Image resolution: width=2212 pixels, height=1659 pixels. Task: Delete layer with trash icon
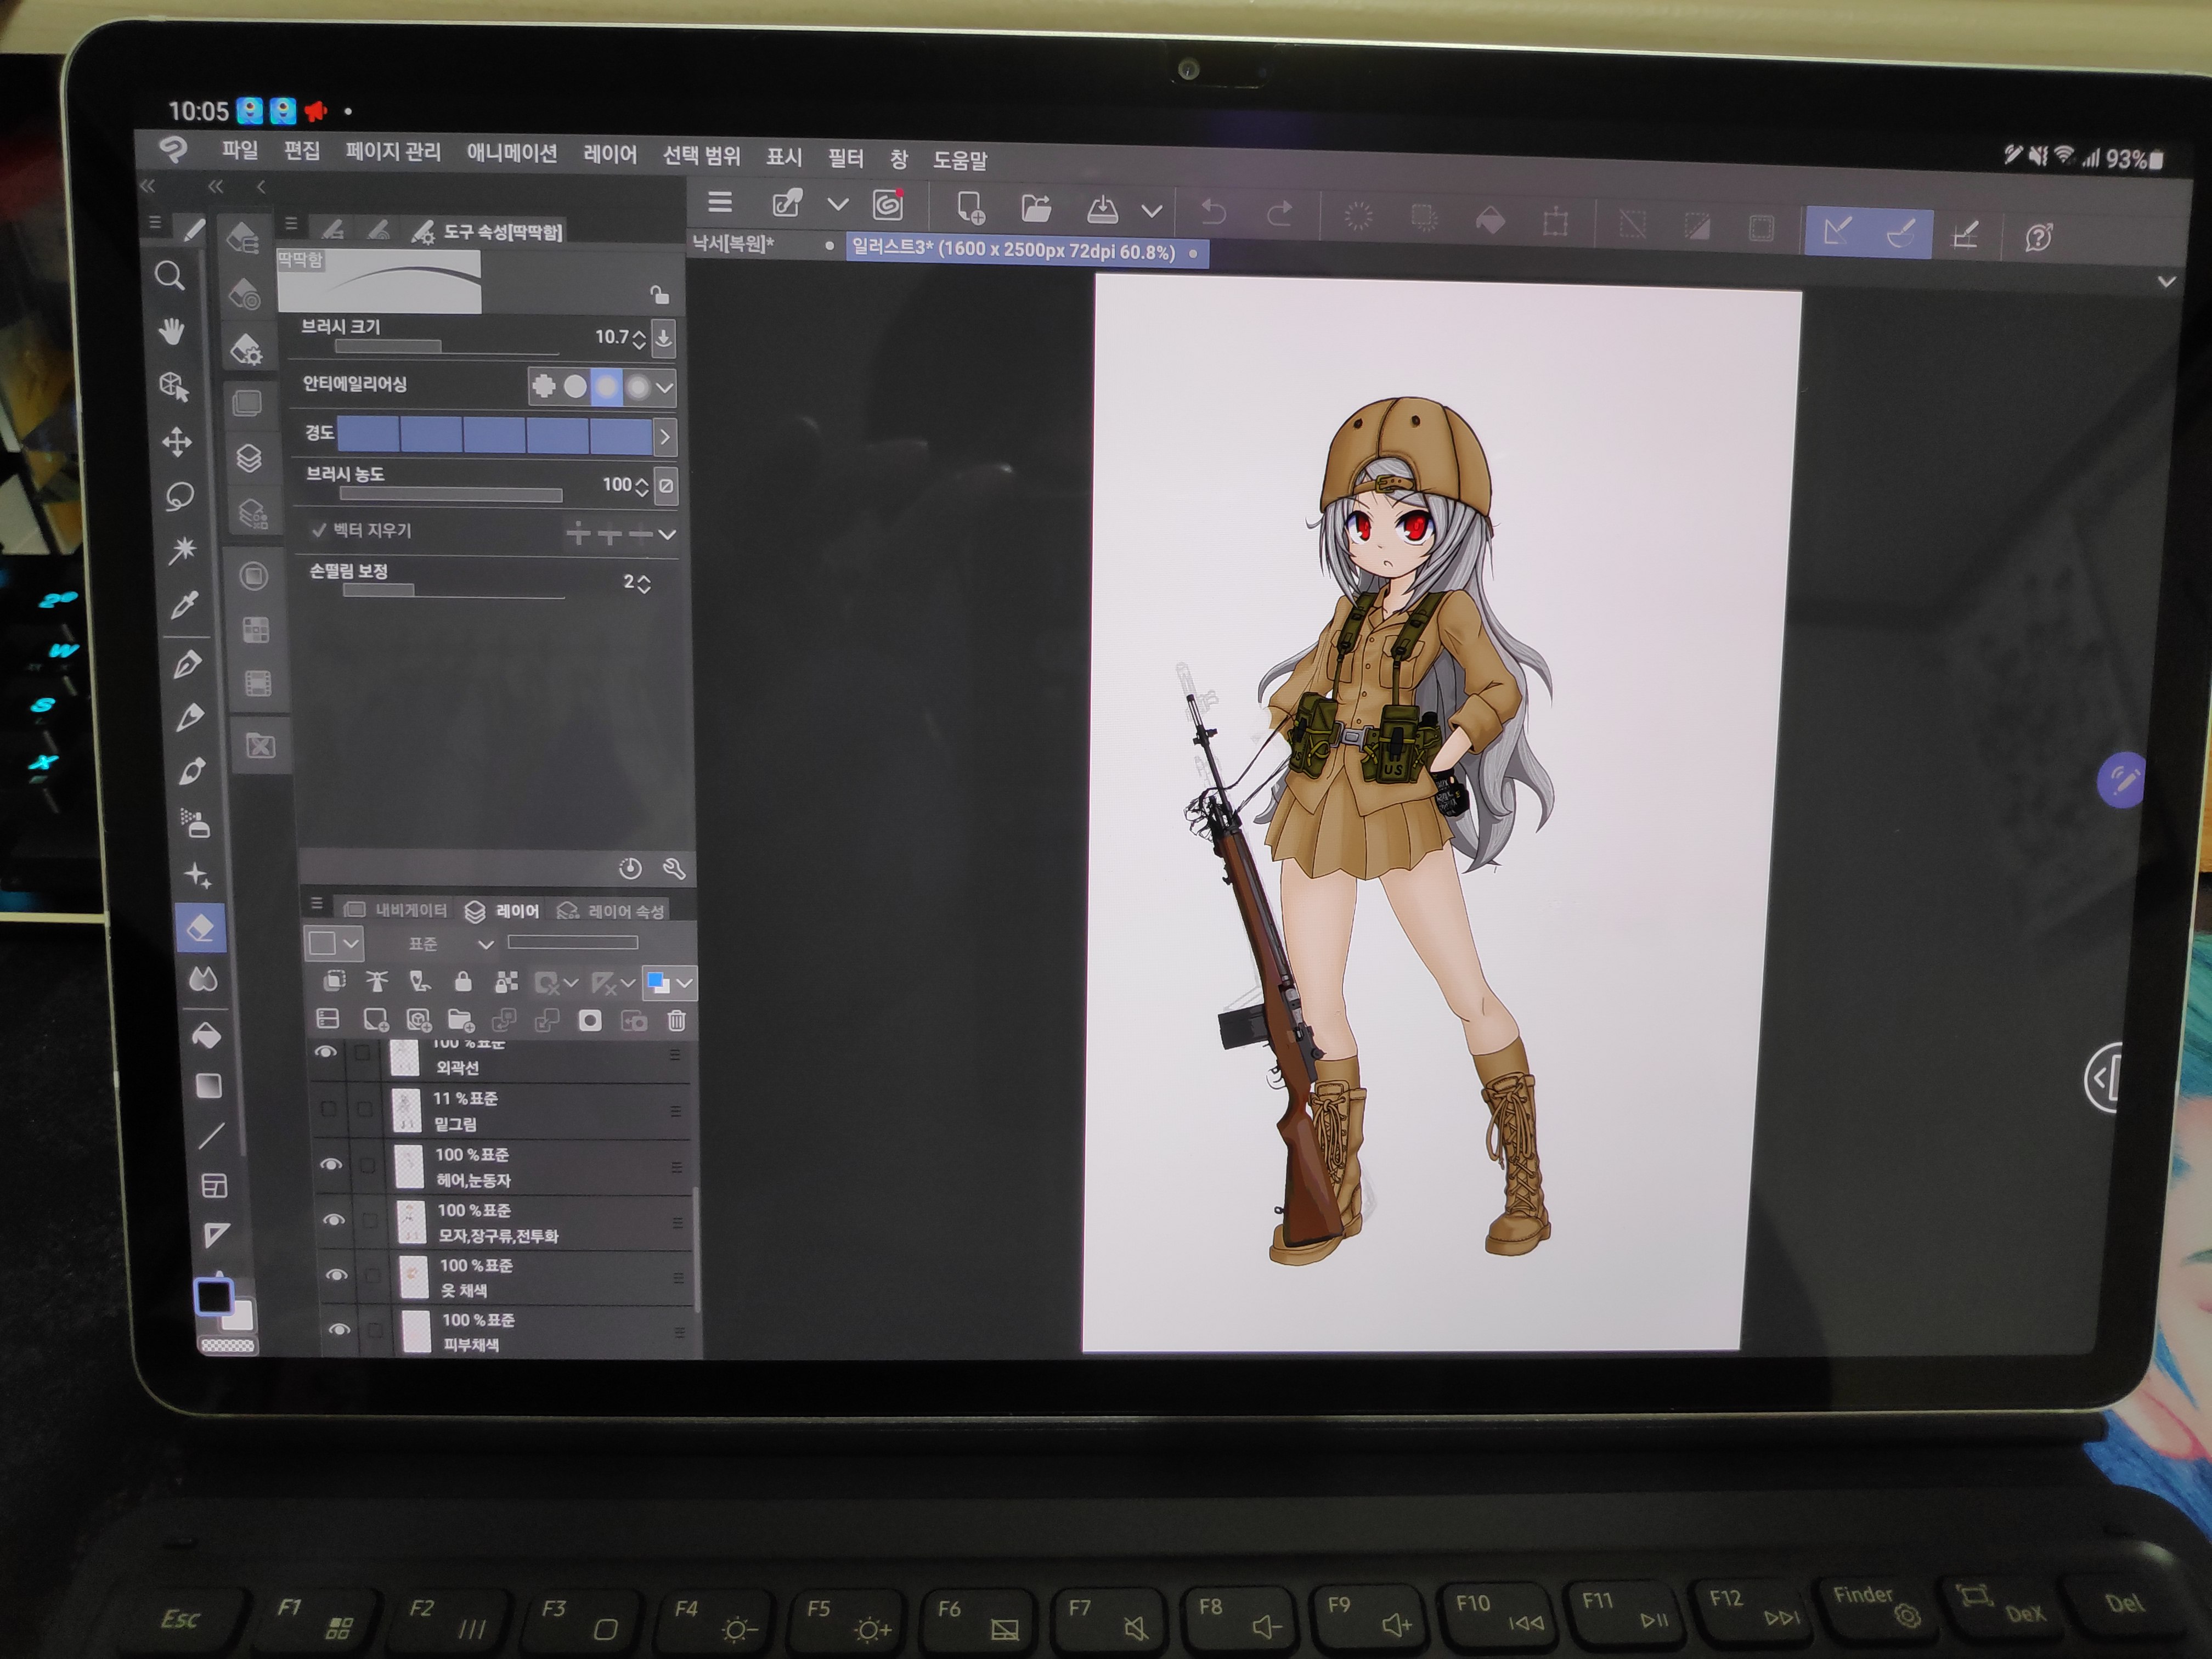tap(677, 1021)
